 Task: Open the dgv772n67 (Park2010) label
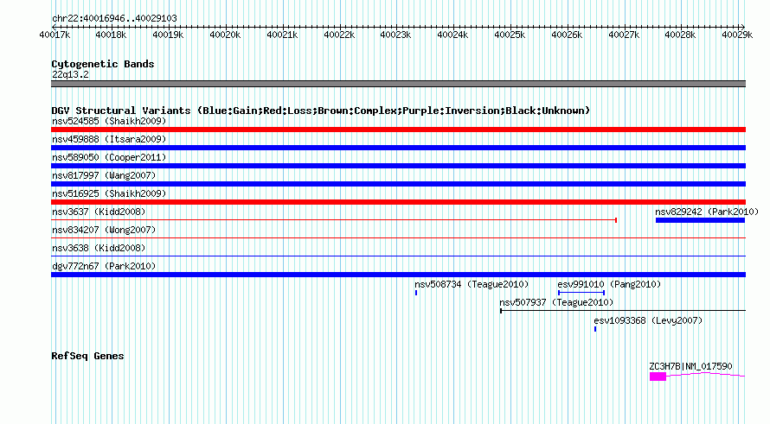104,266
